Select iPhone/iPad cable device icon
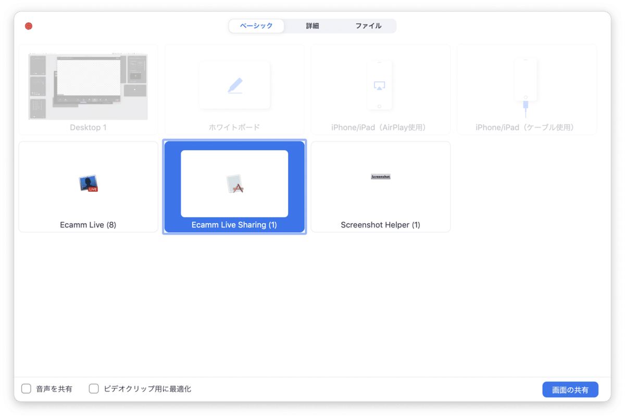Screen dimensions: 625x418 (526, 87)
